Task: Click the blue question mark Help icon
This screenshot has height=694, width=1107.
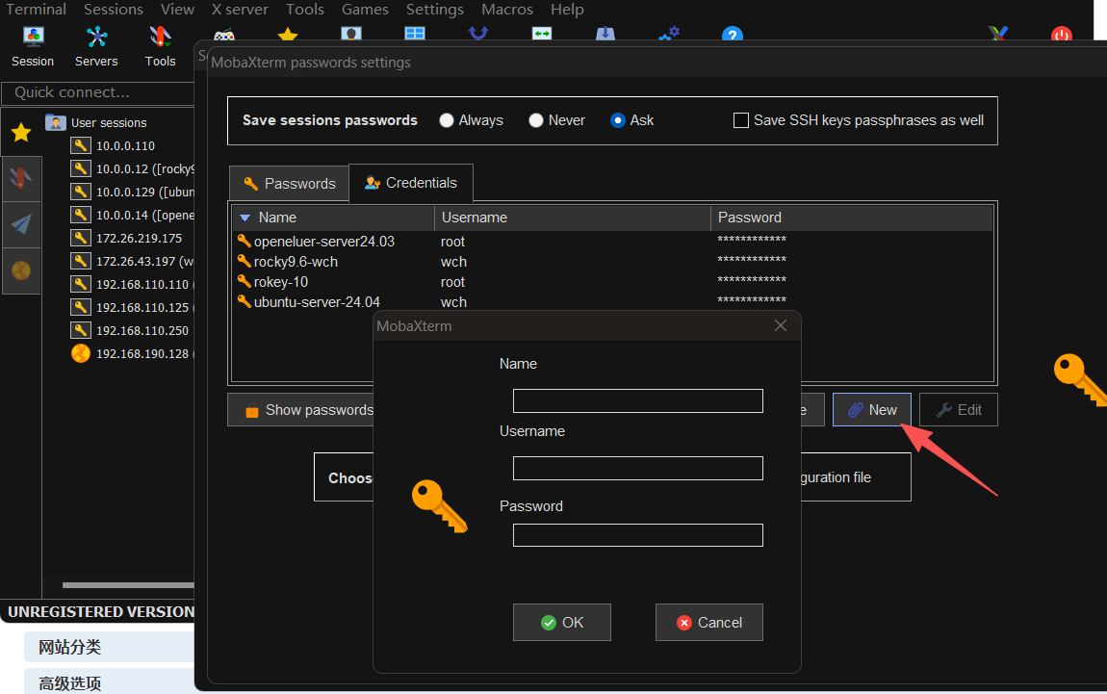Action: [733, 35]
